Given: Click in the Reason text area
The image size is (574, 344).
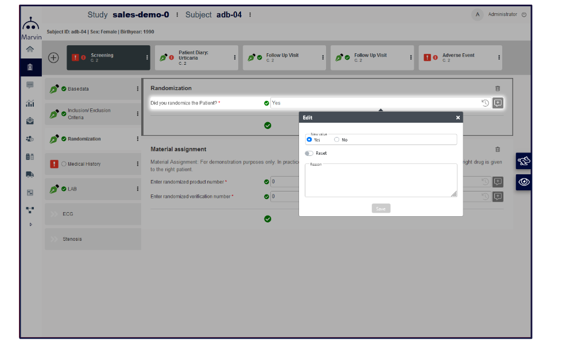Looking at the screenshot, I should coord(381,181).
